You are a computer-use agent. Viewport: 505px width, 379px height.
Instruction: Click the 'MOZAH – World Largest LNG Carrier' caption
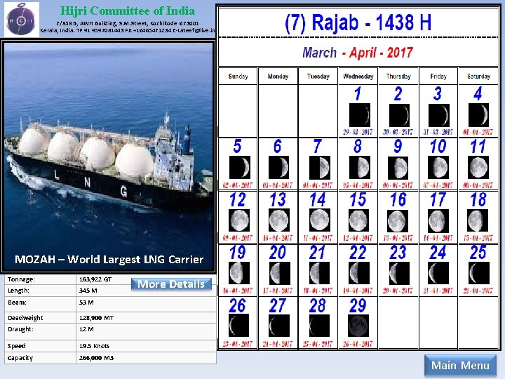pos(109,260)
